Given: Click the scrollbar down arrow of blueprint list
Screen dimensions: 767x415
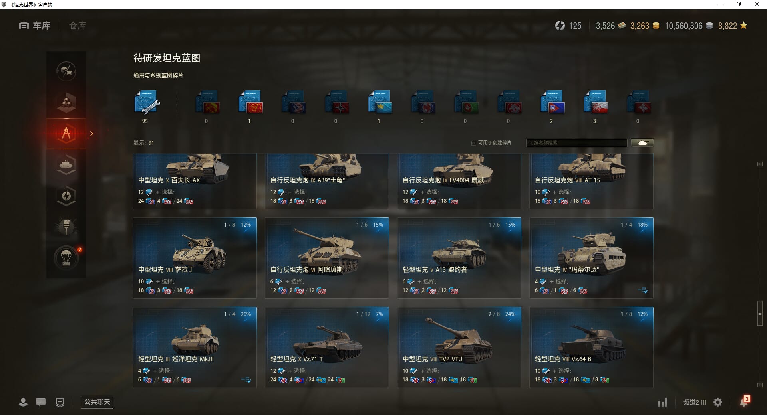Looking at the screenshot, I should pyautogui.click(x=760, y=385).
